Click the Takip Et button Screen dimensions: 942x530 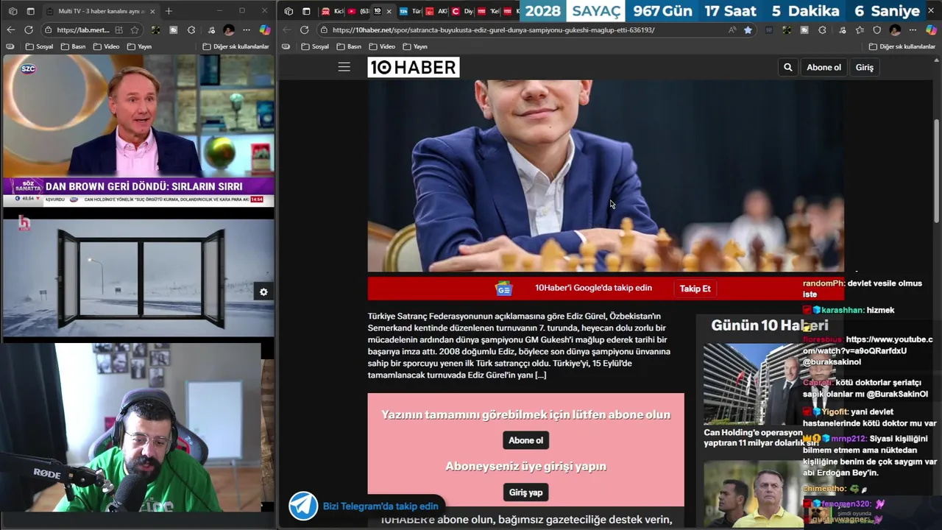[x=695, y=289]
